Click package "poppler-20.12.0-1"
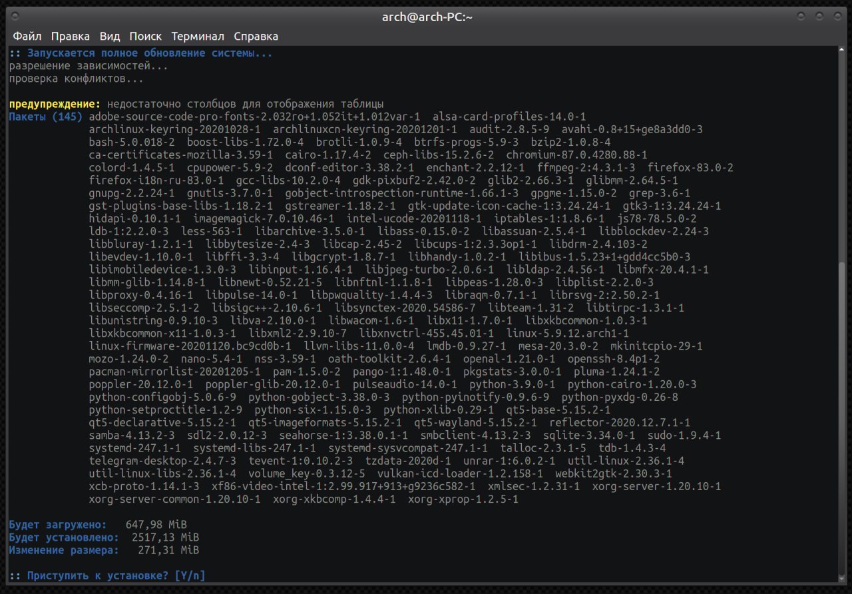852x594 pixels. coord(141,385)
